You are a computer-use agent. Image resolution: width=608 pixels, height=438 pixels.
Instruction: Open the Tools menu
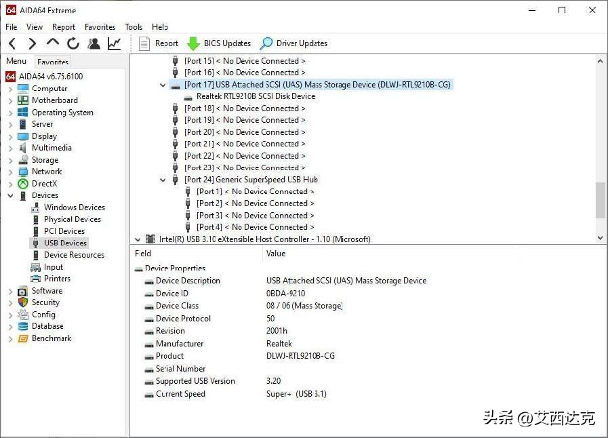[x=133, y=27]
